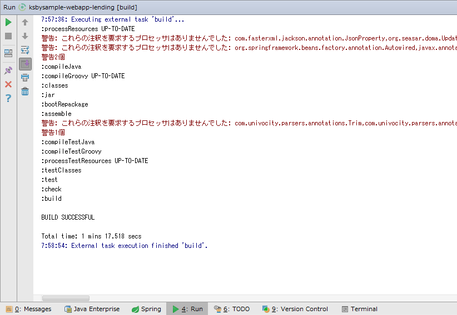Click the up arrow stack trace icon
Screen dimensions: 457x315
pyautogui.click(x=25, y=22)
